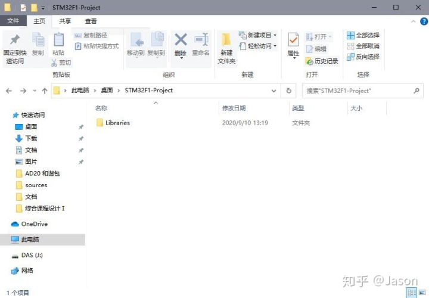Viewport: 429px width, 298px height.
Task: Select This PC (此电脑) in sidebar
Action: [x=42, y=240]
